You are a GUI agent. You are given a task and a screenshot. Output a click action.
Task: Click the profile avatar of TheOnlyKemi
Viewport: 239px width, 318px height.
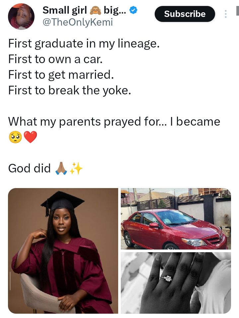pyautogui.click(x=21, y=16)
